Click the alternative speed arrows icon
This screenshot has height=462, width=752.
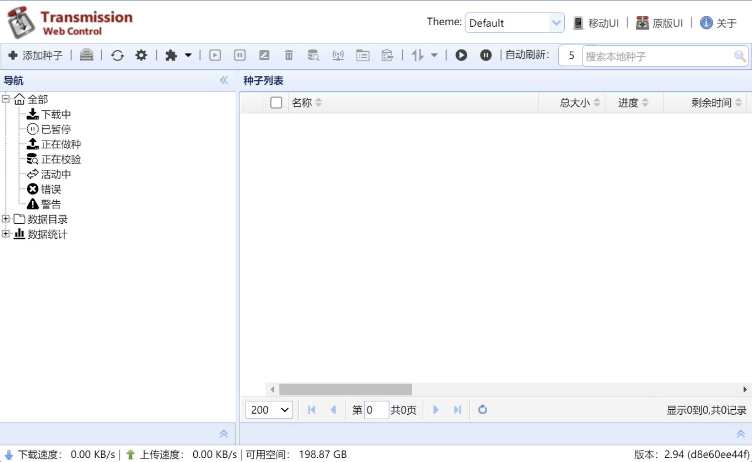[x=418, y=55]
